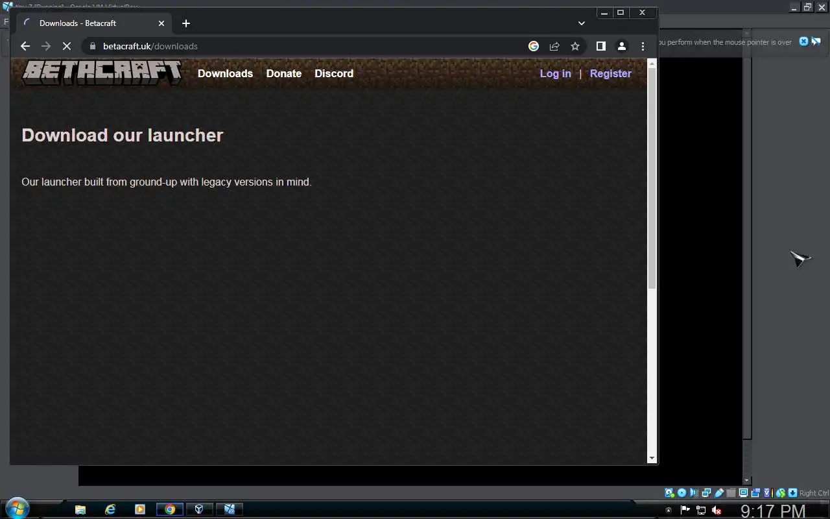Open Windows Media Player from the taskbar
The image size is (830, 519).
(140, 509)
